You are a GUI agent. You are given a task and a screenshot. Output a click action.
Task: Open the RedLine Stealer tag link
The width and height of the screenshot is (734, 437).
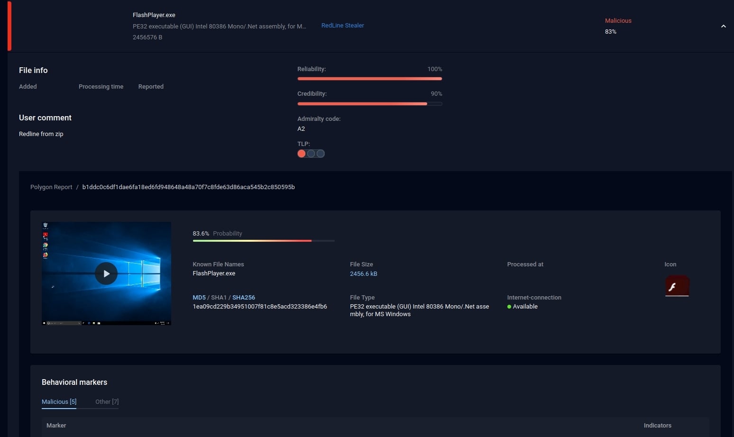(x=342, y=25)
